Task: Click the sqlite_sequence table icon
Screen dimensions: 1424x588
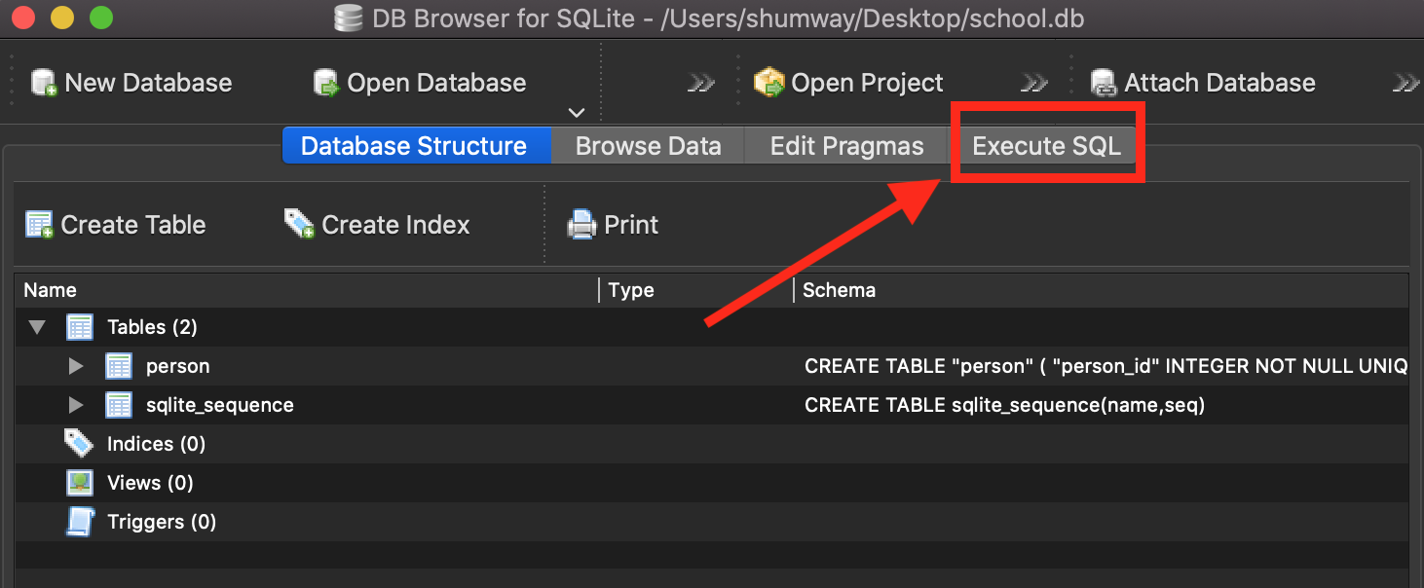Action: [x=119, y=405]
